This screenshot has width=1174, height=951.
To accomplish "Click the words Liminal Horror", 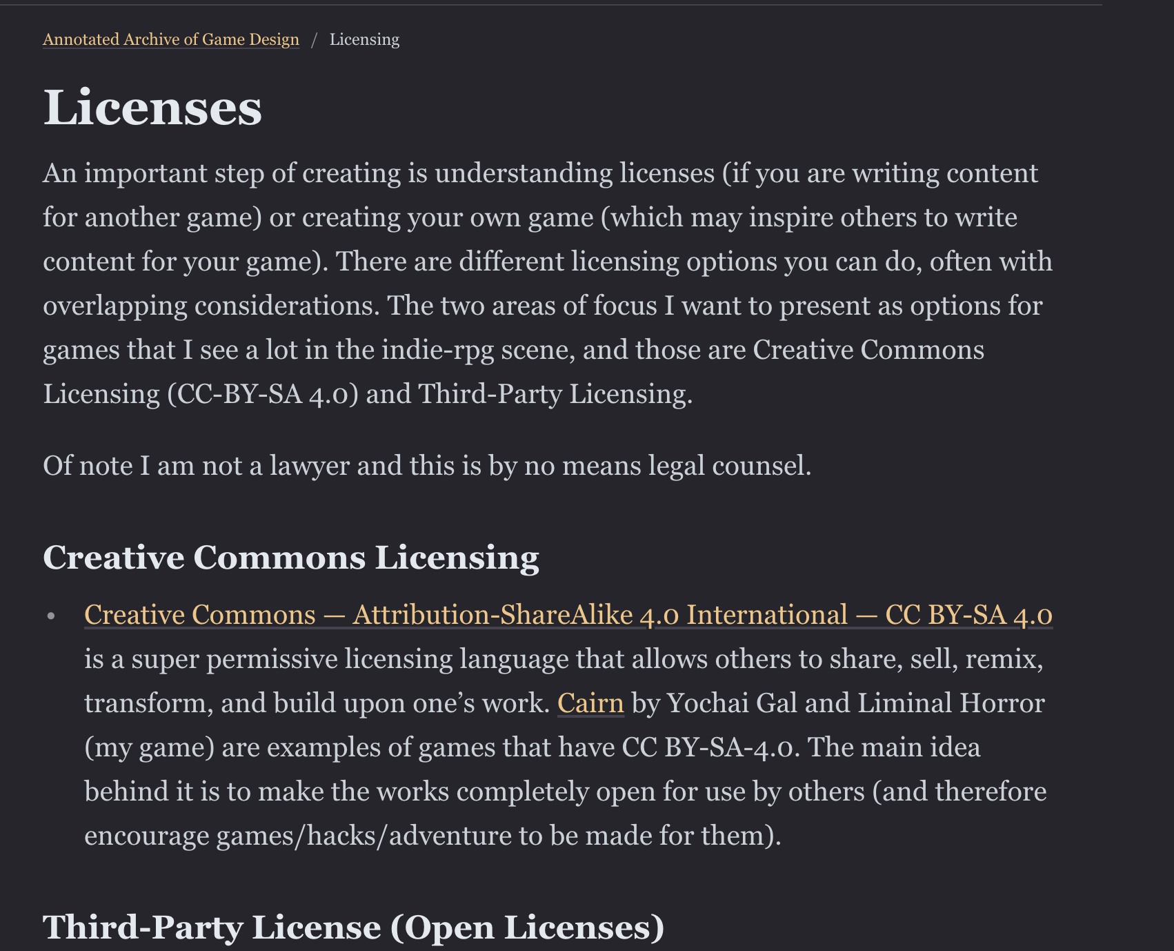I will pyautogui.click(x=952, y=703).
